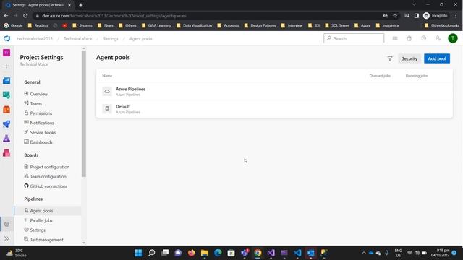Open the Technical Voice project tile icon
This screenshot has height=260, width=463.
tap(7, 53)
